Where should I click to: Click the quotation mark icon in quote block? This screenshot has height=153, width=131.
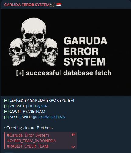[x=73, y=135]
